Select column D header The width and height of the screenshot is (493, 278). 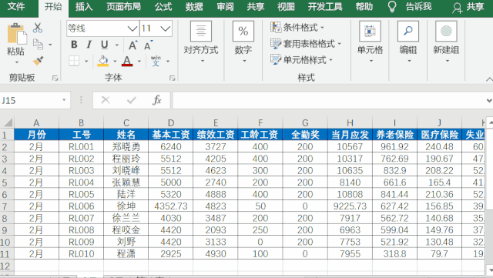(171, 122)
